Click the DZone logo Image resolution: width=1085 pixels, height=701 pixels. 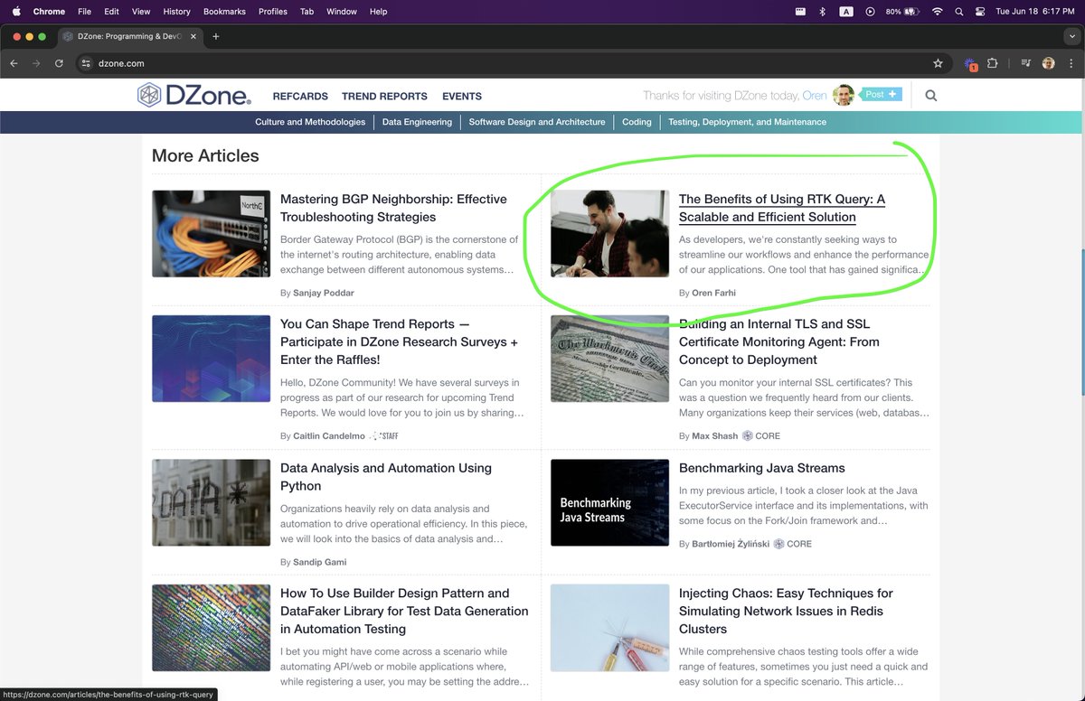(195, 95)
